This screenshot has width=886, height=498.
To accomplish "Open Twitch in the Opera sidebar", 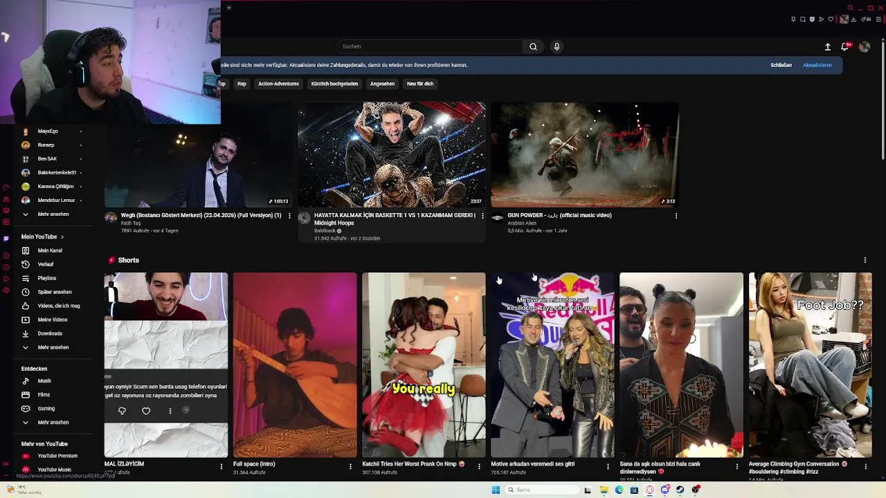I will point(6,238).
